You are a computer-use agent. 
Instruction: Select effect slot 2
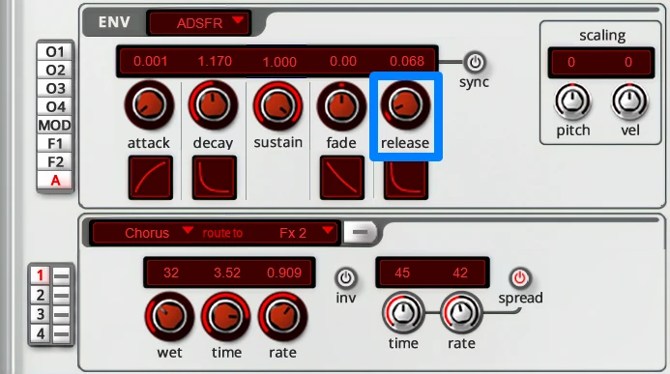point(41,295)
